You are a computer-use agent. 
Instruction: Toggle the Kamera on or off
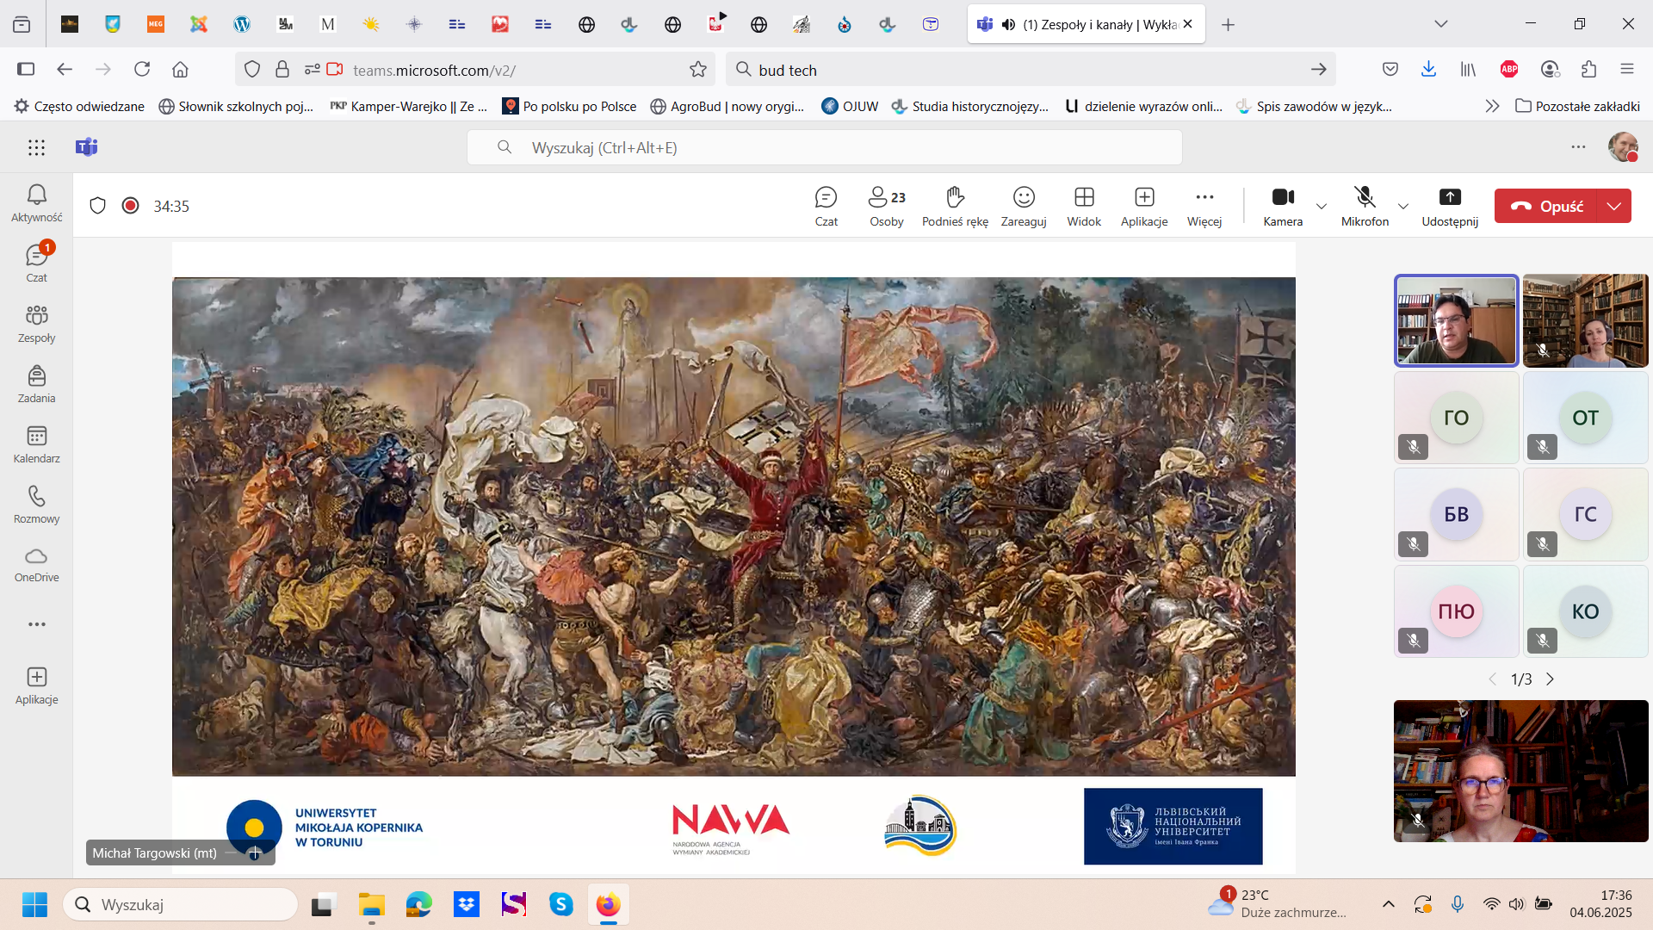coord(1283,206)
